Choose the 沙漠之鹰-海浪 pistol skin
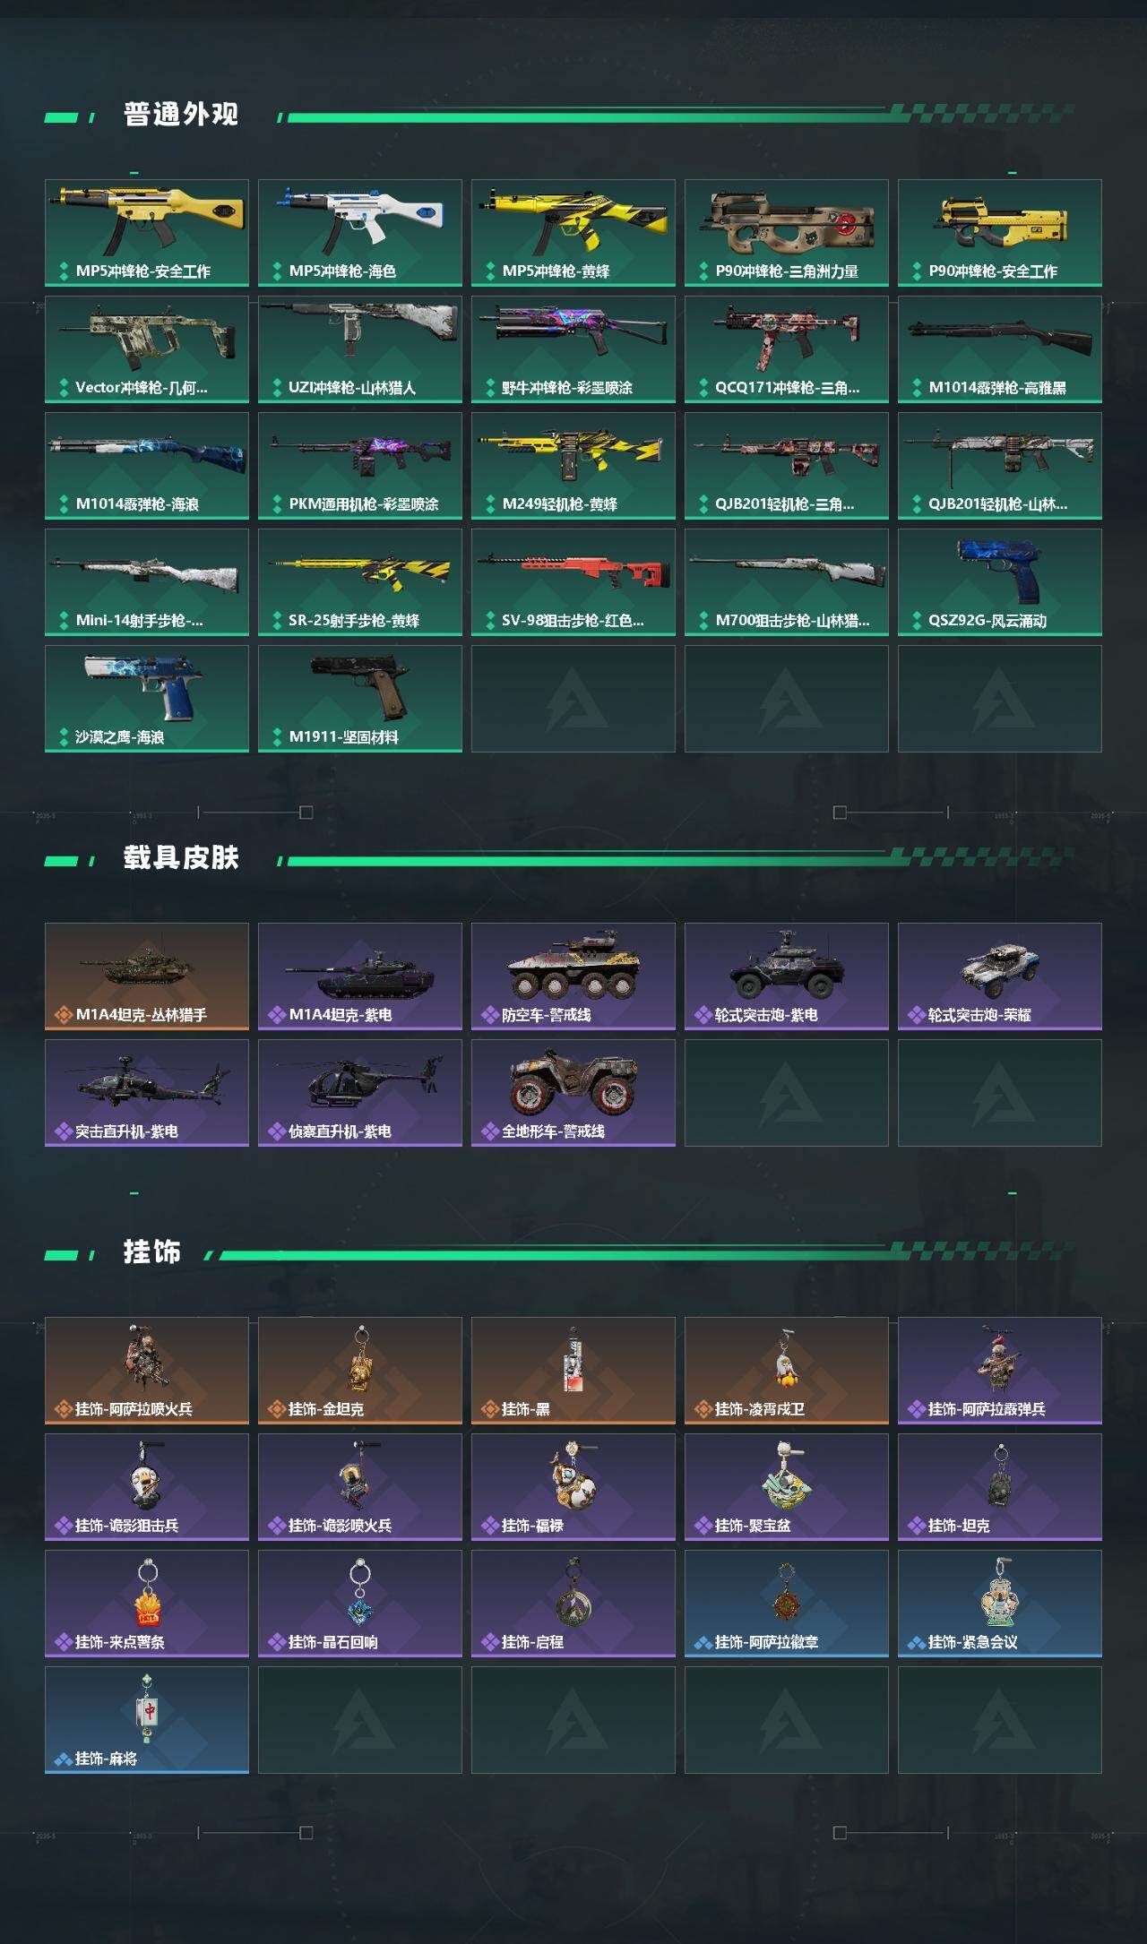Screen dimensions: 1147x1944 click(147, 699)
